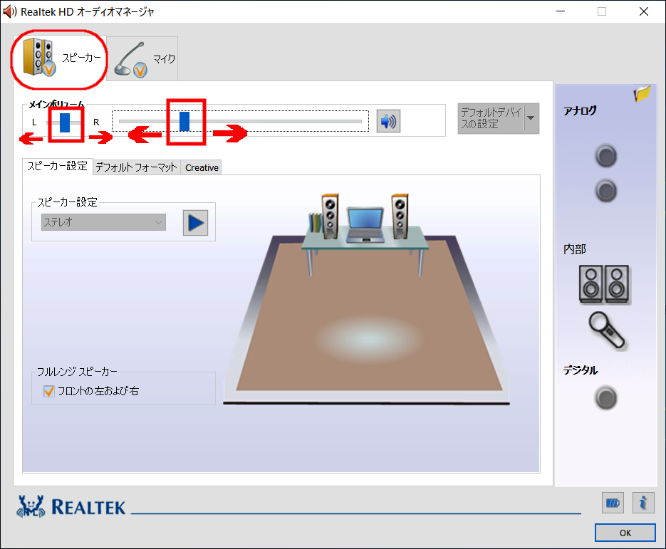Screen dimensions: 666x549
Task: Click the digital output jack
Action: (x=606, y=398)
